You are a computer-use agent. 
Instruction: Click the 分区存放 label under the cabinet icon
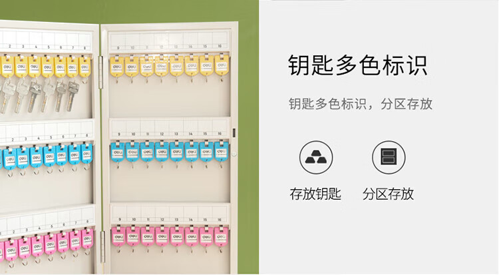pyautogui.click(x=388, y=194)
